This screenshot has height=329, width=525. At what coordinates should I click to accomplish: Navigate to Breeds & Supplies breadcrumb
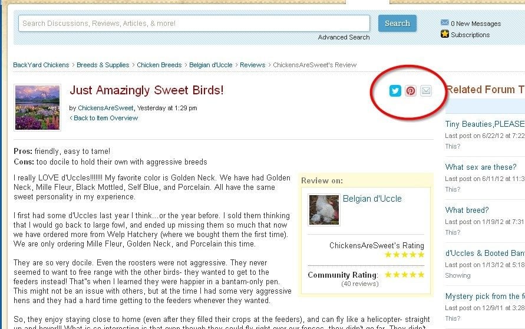point(103,65)
